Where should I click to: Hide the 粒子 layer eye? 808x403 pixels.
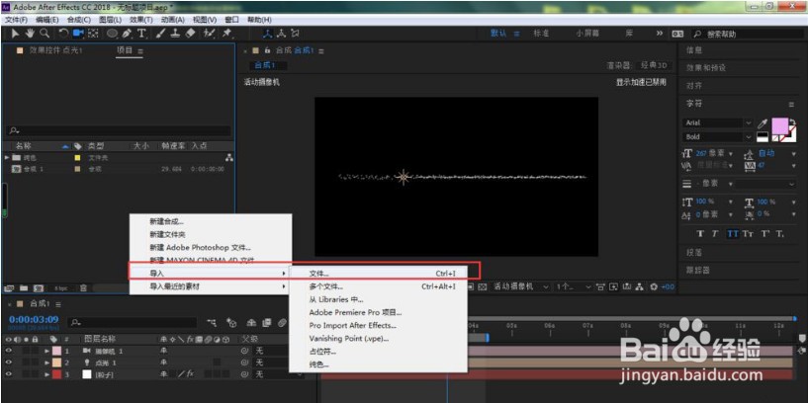click(x=8, y=374)
